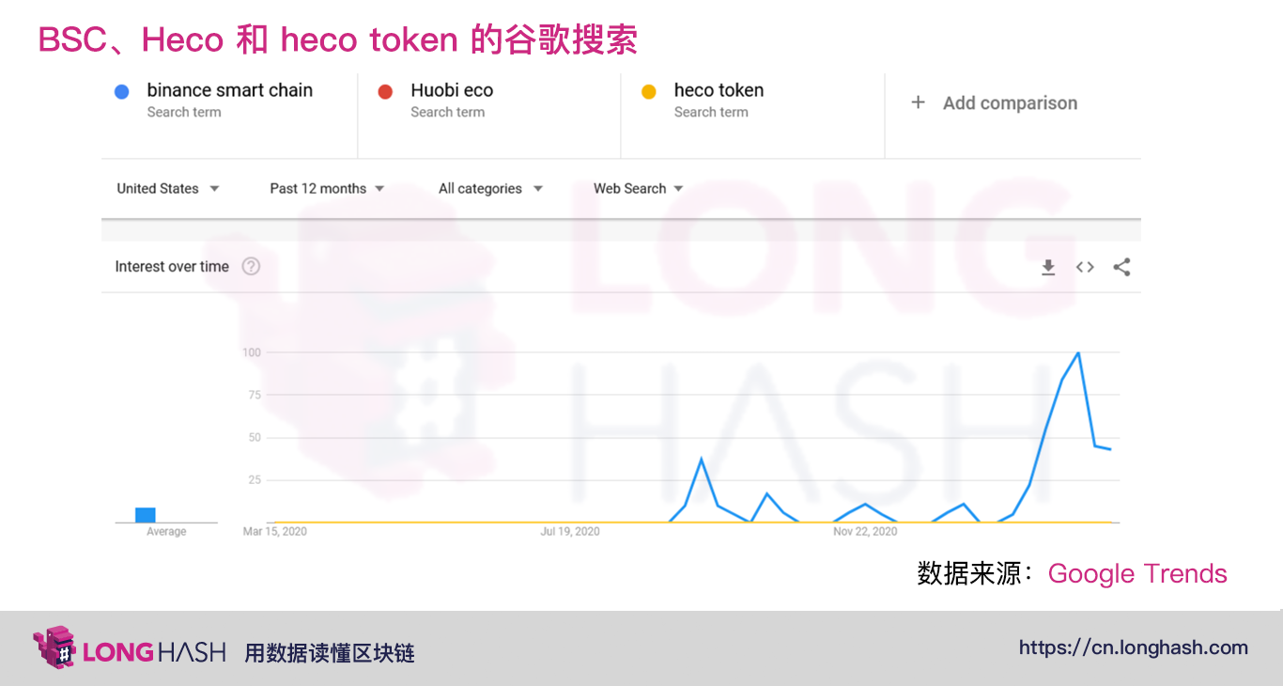The width and height of the screenshot is (1283, 686).
Task: Open the Interest over time help icon
Action: [251, 266]
